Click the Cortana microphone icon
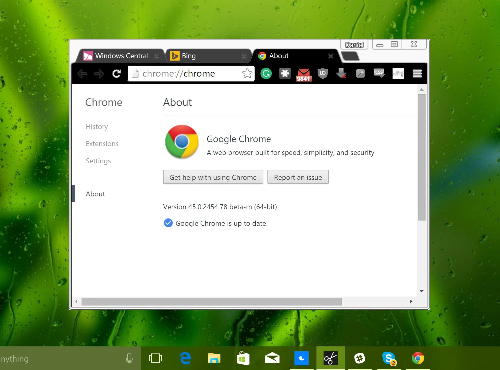The height and width of the screenshot is (370, 500). (129, 358)
